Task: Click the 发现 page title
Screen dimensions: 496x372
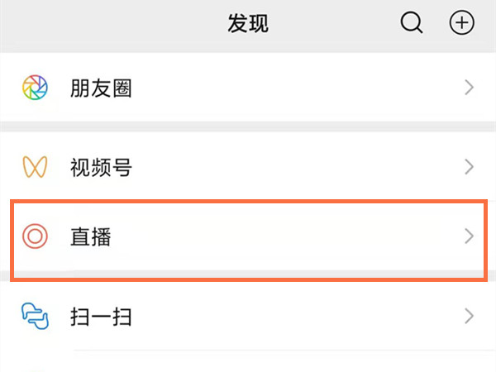Action: 248,24
